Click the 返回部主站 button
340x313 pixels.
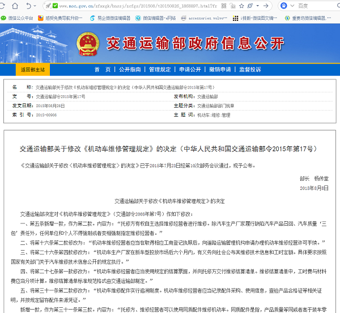point(33,70)
